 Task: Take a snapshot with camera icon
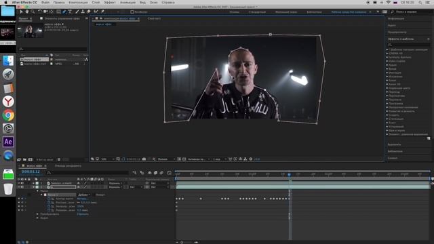pyautogui.click(x=144, y=159)
